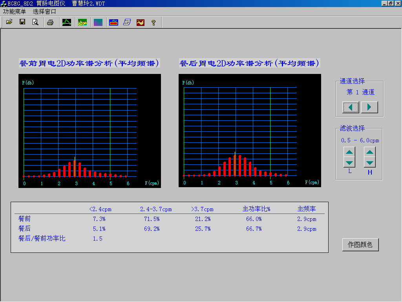This screenshot has width=402, height=302.
Task: Open the 功能菜单 menu
Action: [15, 12]
